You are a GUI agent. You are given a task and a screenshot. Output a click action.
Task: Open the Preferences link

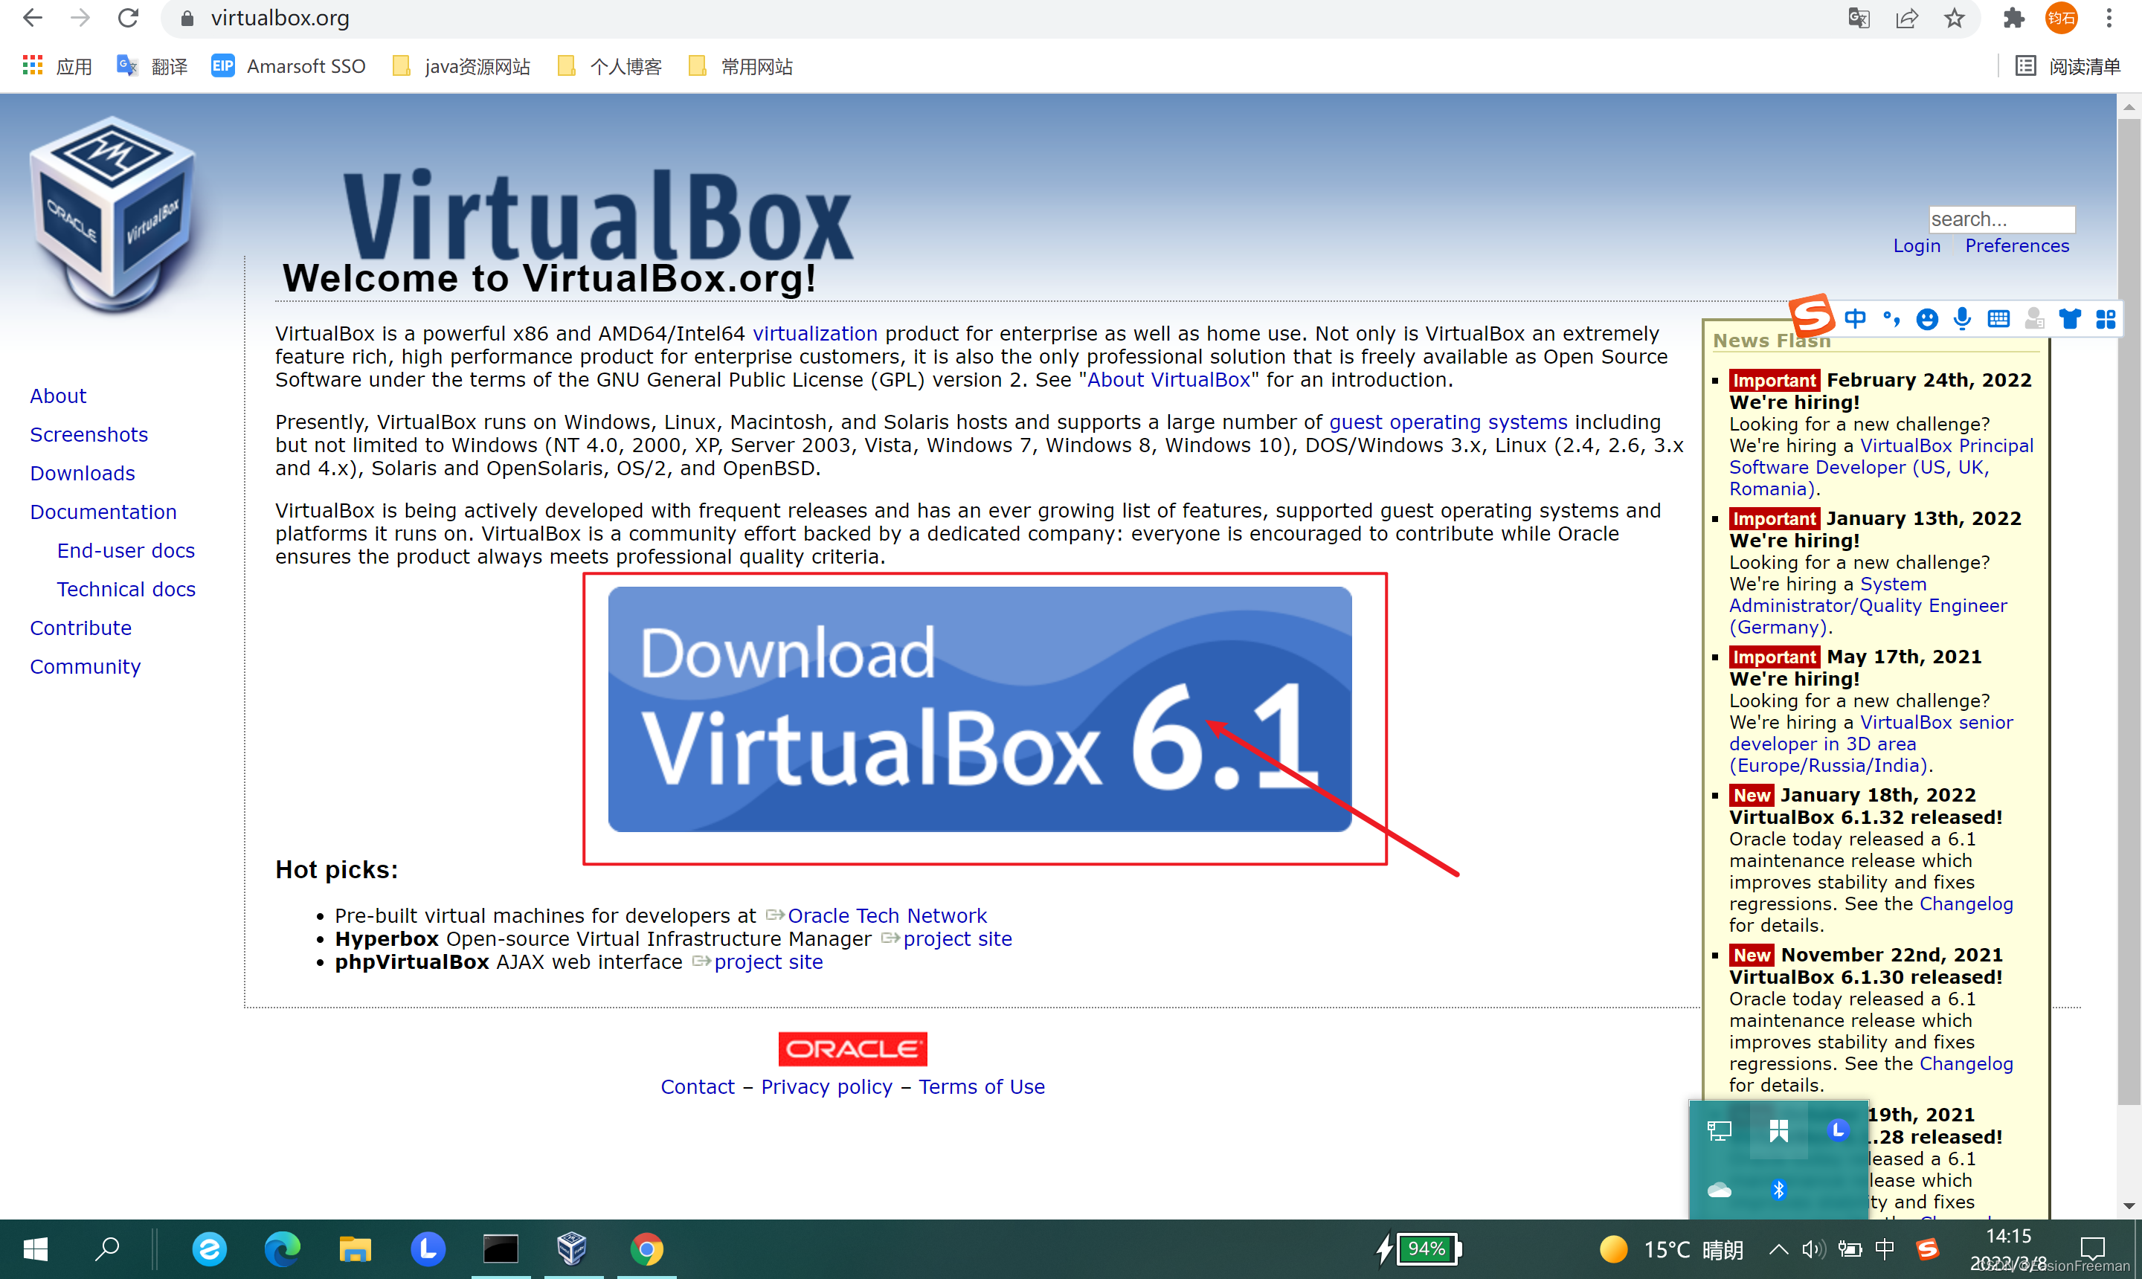[x=2017, y=246]
